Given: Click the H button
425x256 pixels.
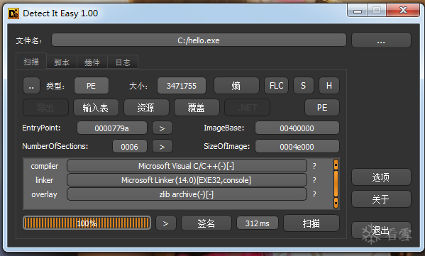Looking at the screenshot, I should tap(329, 86).
